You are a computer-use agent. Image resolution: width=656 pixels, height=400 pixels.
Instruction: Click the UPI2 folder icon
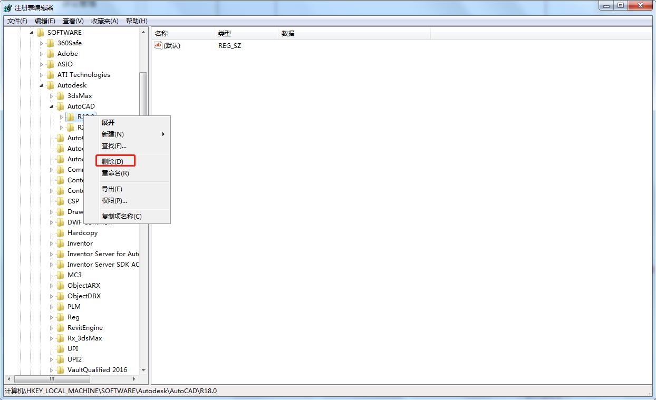(61, 359)
